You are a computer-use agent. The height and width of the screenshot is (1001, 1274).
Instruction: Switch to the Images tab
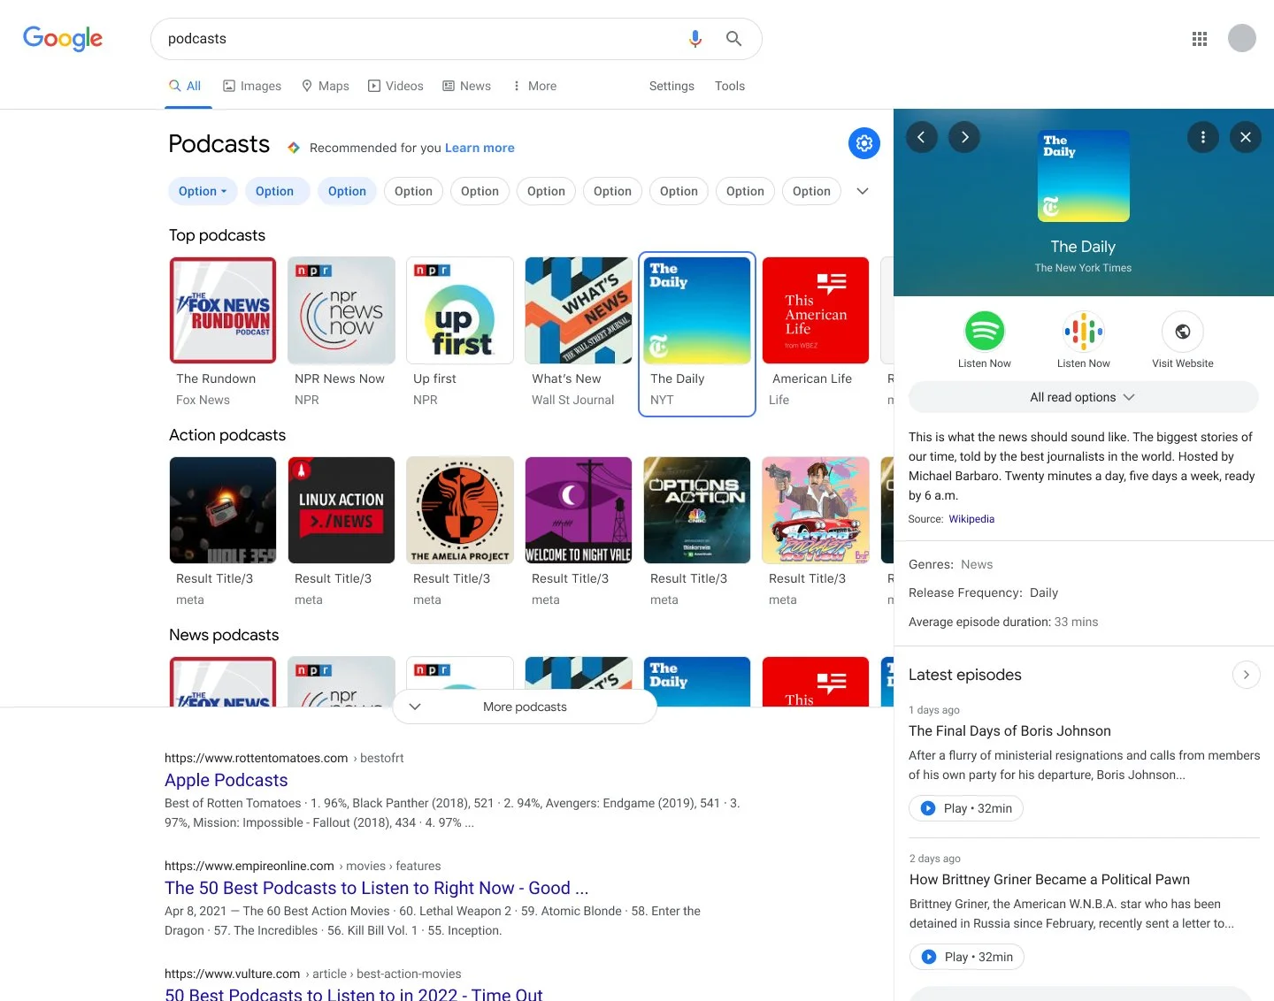point(252,86)
